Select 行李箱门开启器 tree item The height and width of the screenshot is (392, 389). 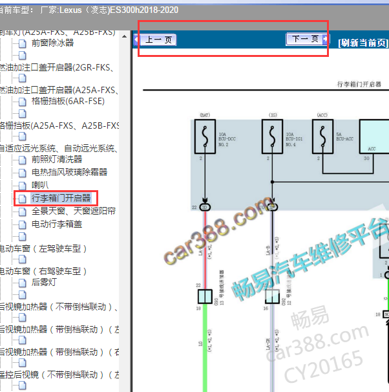pyautogui.click(x=61, y=198)
